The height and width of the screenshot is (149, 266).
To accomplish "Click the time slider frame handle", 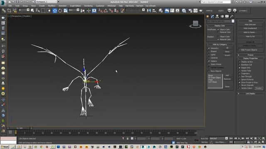I will click(20, 128).
